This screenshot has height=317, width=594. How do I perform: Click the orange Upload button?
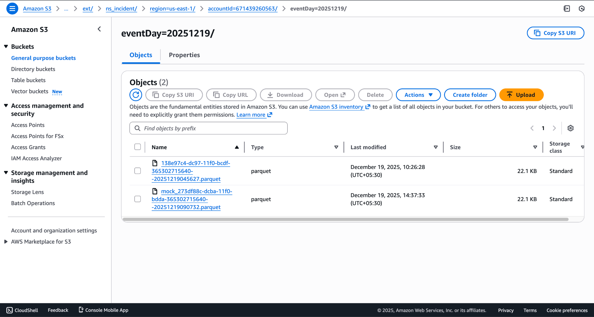(521, 95)
